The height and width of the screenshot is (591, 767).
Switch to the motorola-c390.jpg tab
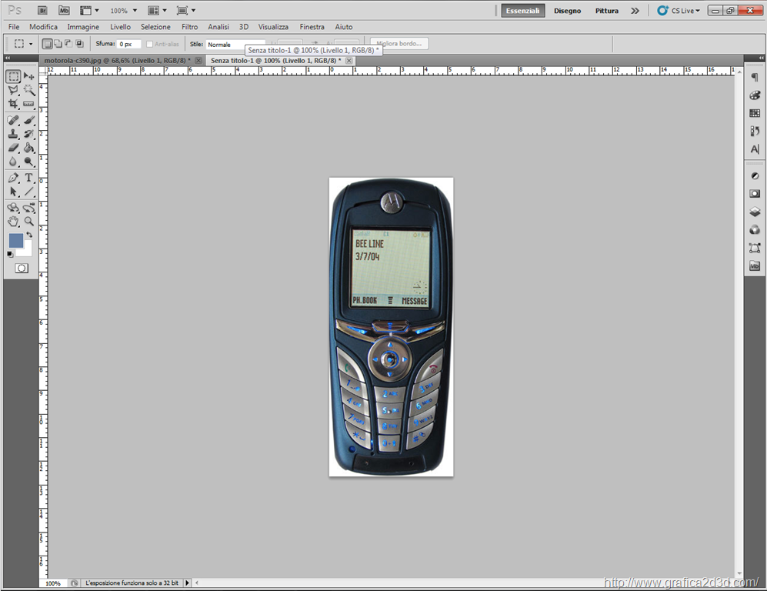117,60
